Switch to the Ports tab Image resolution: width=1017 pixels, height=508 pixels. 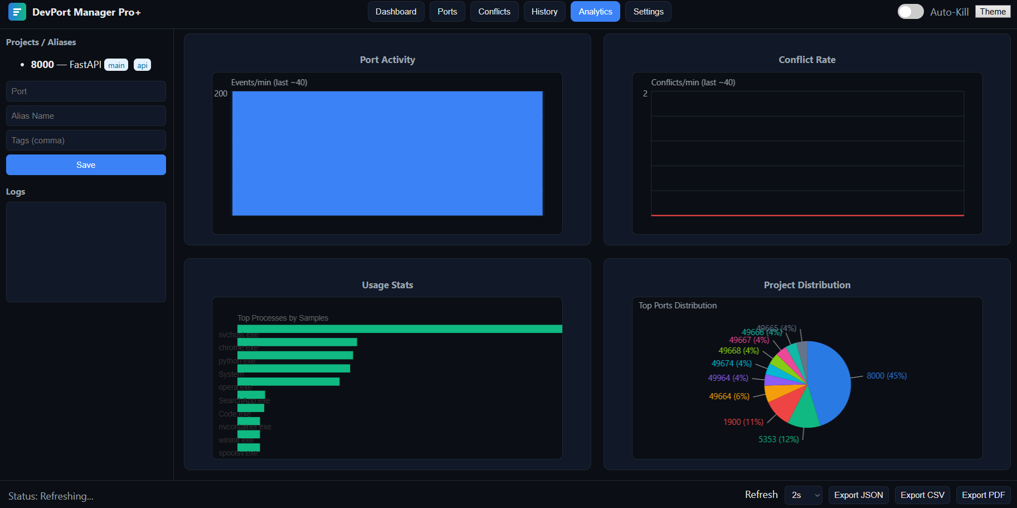[x=447, y=12]
